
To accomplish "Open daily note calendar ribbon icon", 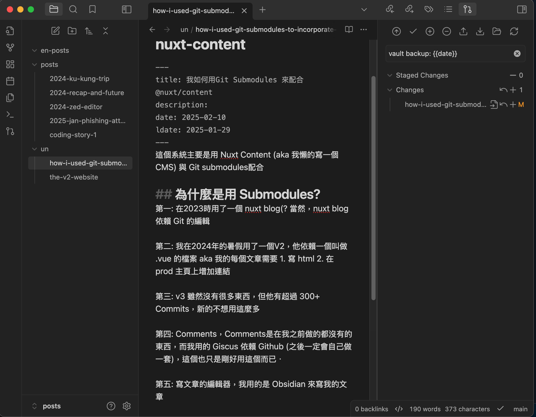I will coord(10,81).
